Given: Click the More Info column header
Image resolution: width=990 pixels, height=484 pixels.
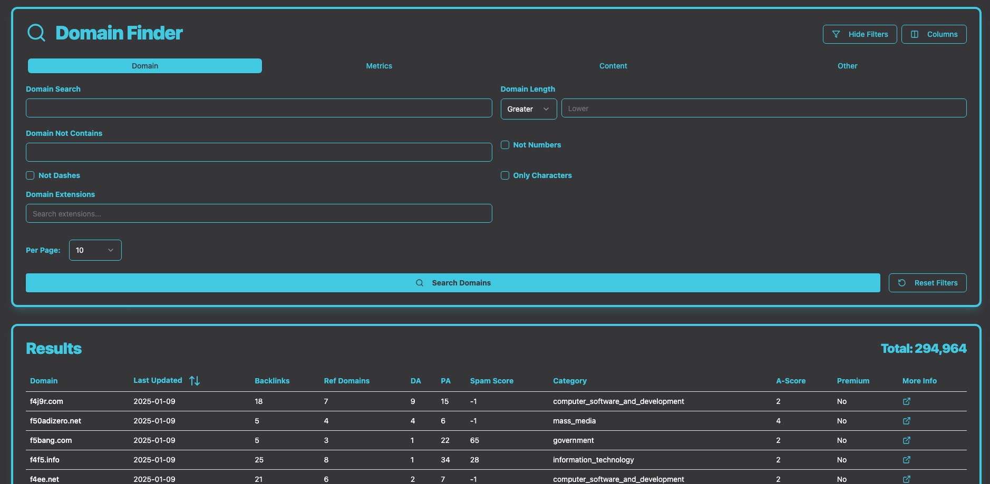Looking at the screenshot, I should (919, 381).
